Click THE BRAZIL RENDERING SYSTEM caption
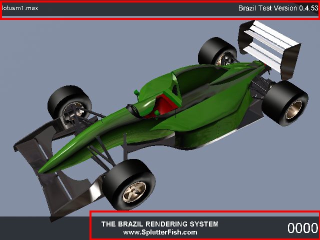Viewport: 320px width, 240px height. point(160,224)
